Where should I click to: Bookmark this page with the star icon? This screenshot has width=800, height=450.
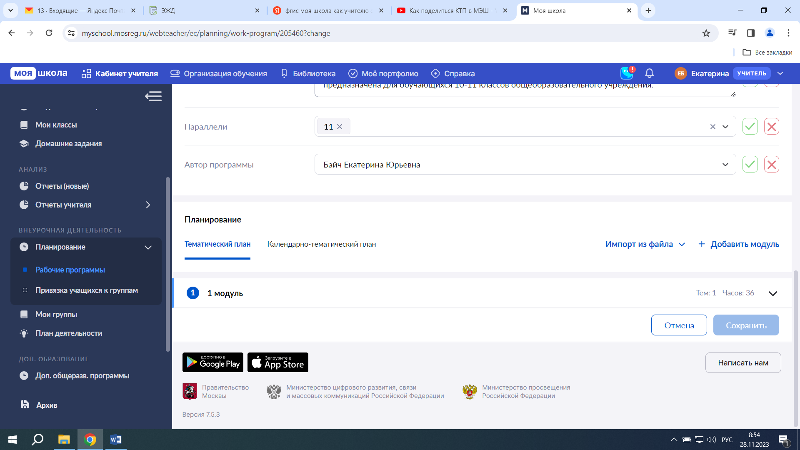(x=706, y=33)
